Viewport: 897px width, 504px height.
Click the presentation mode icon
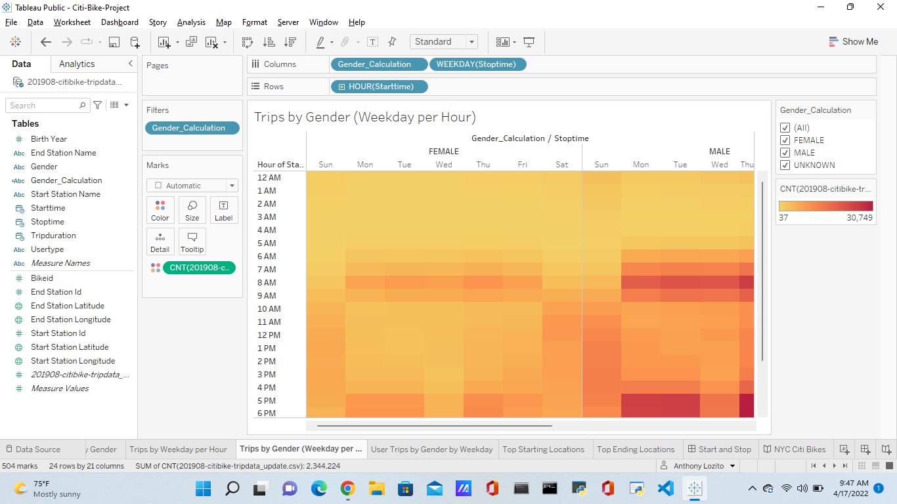[x=529, y=42]
